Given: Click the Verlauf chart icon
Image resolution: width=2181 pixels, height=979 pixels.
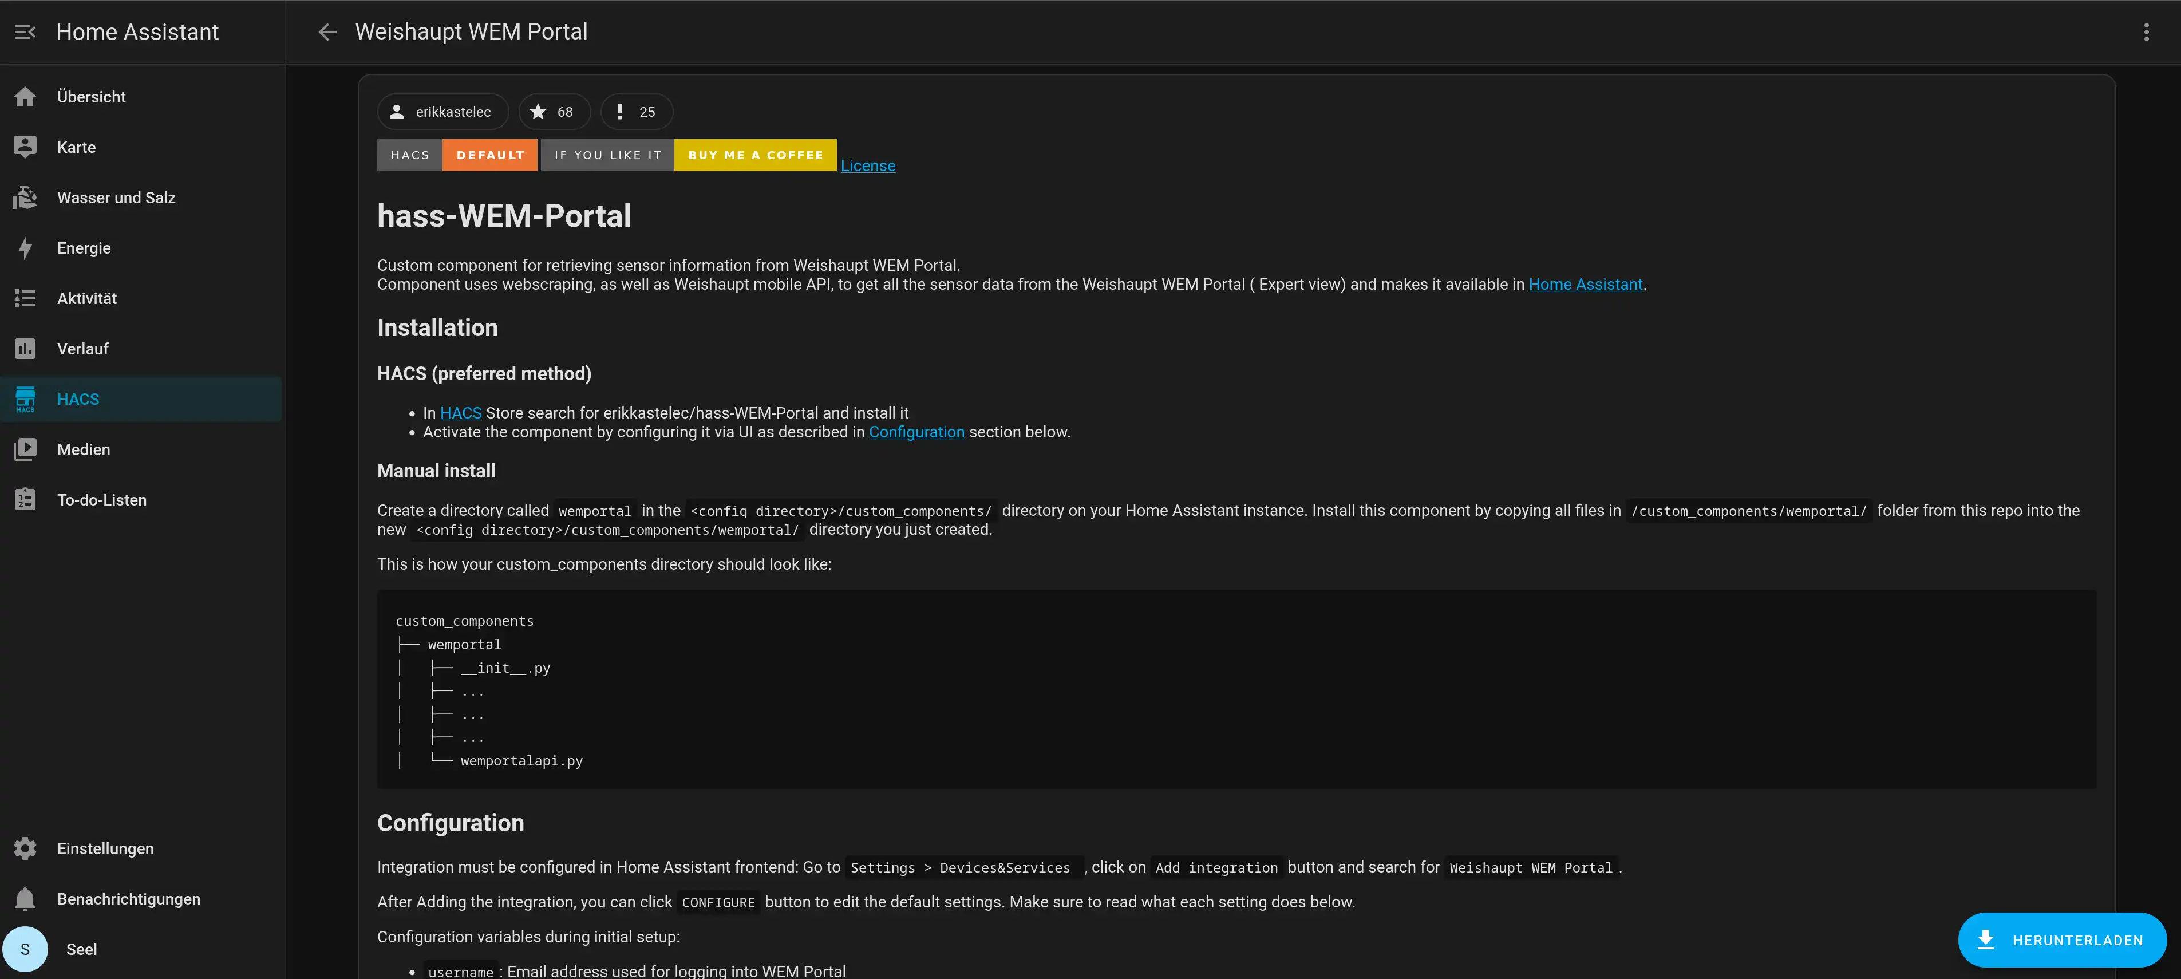Looking at the screenshot, I should [25, 348].
